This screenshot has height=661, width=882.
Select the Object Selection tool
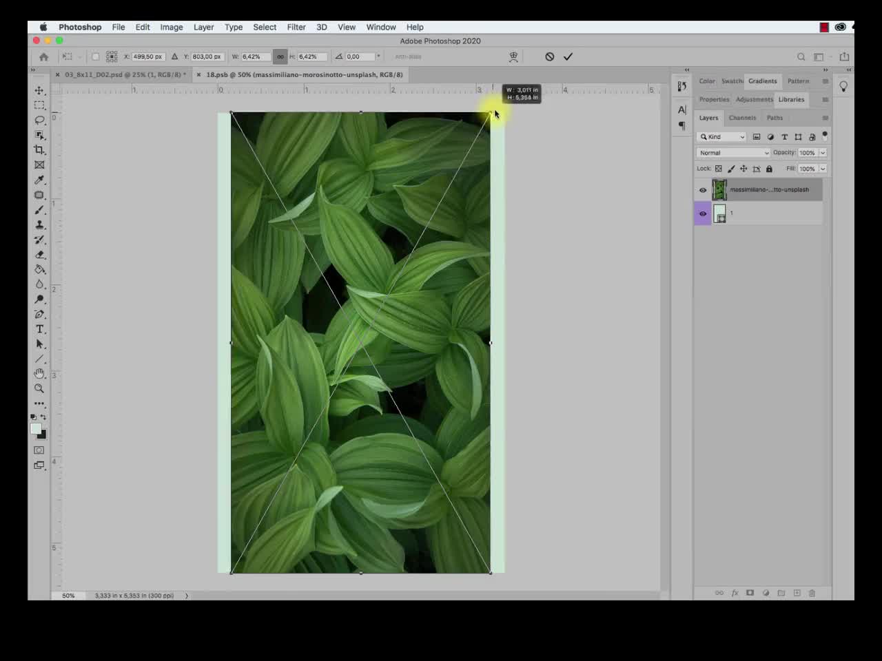(39, 135)
